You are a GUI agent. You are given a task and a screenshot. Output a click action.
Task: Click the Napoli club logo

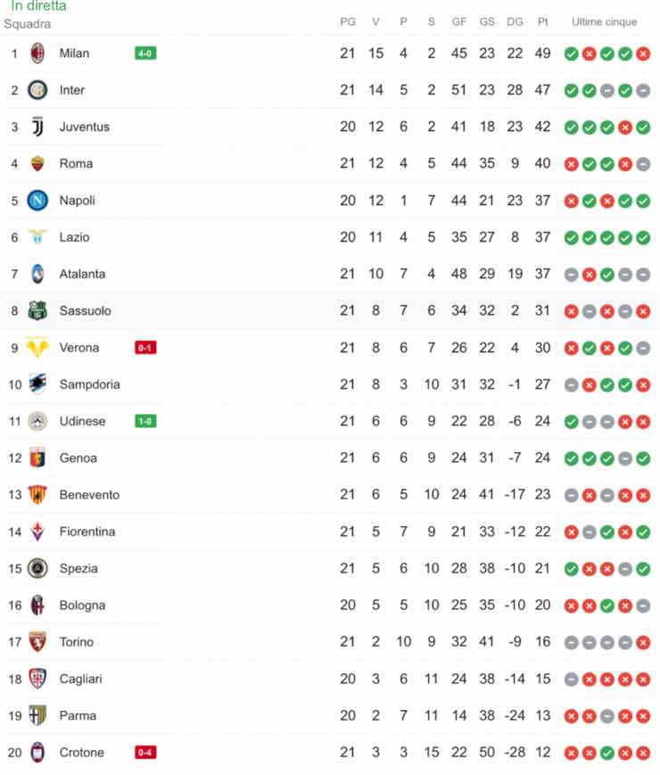coord(39,200)
